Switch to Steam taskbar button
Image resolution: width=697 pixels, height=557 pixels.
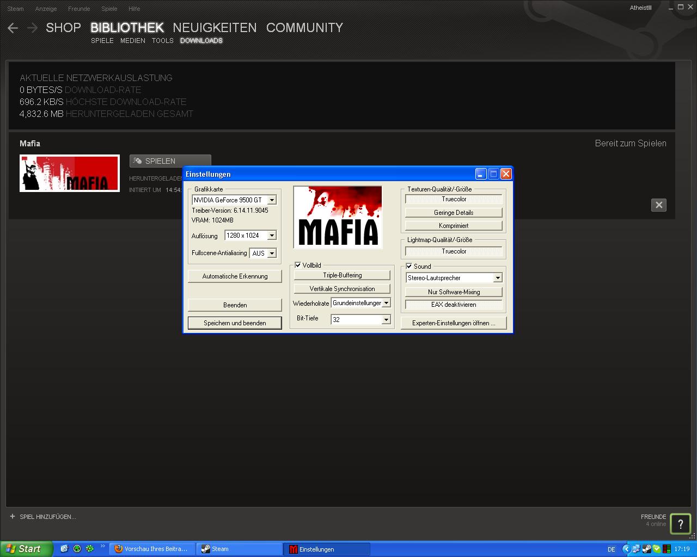[x=240, y=549]
